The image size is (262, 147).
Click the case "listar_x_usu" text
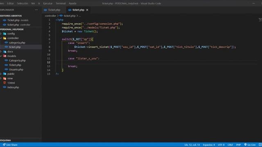84,58
